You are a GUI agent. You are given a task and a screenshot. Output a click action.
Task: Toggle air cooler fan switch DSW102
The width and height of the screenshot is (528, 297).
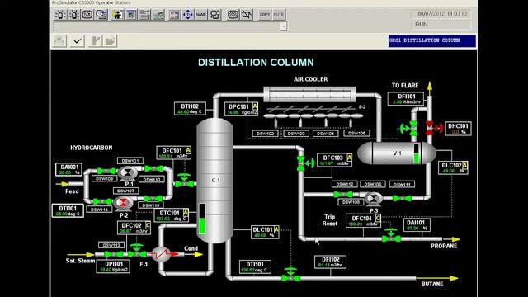pyautogui.click(x=266, y=134)
